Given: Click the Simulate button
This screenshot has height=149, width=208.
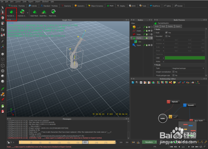Looking at the screenshot, I should 149,142.
